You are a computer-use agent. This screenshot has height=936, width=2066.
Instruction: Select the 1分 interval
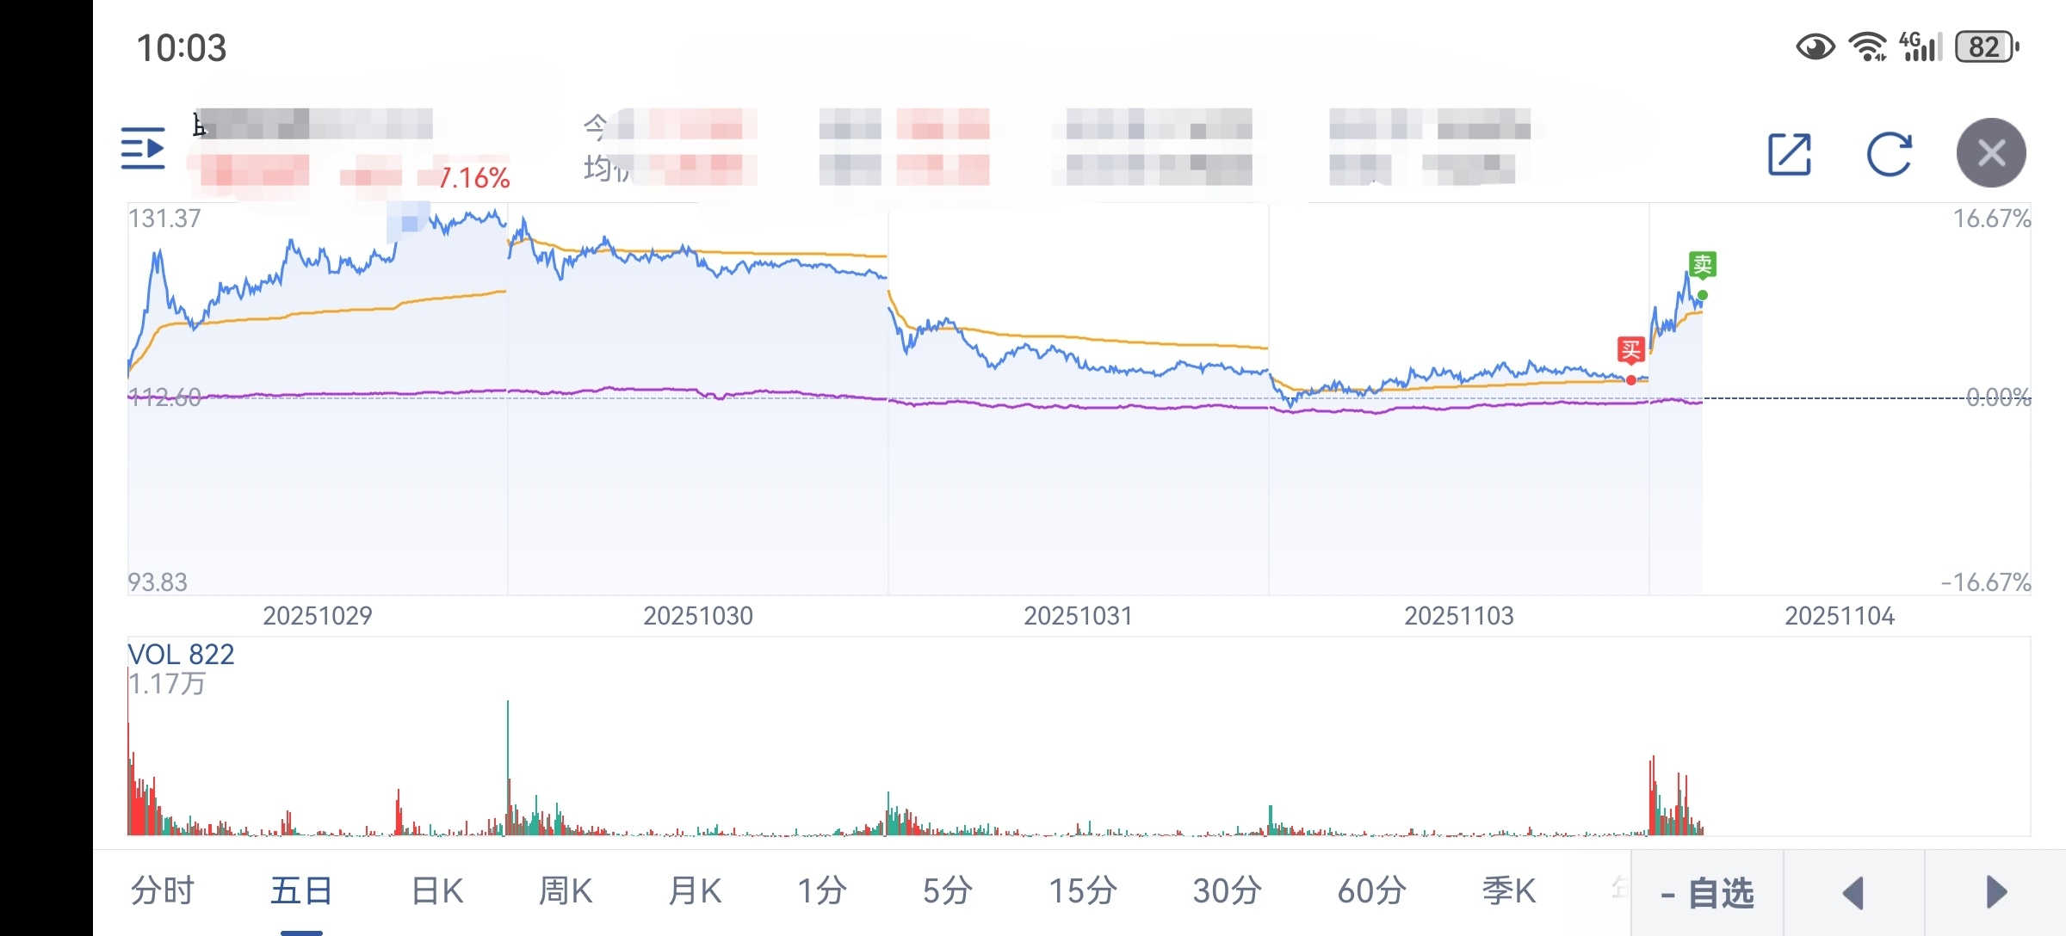[821, 890]
